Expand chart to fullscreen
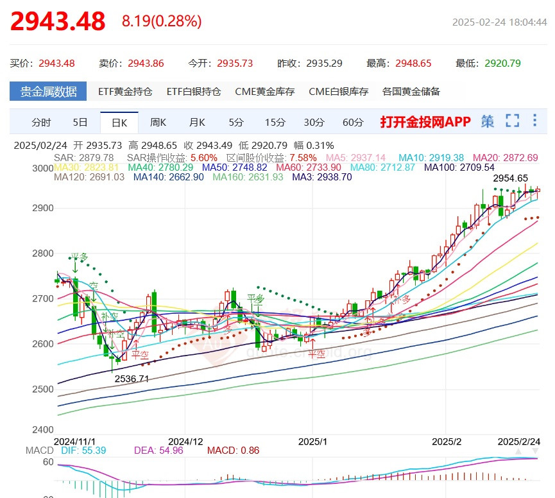This screenshot has height=498, width=555. pos(512,121)
